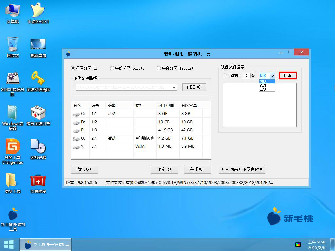The image size is (335, 251).
Task: Open the 系统密码清除 key icon
Action: tap(38, 81)
